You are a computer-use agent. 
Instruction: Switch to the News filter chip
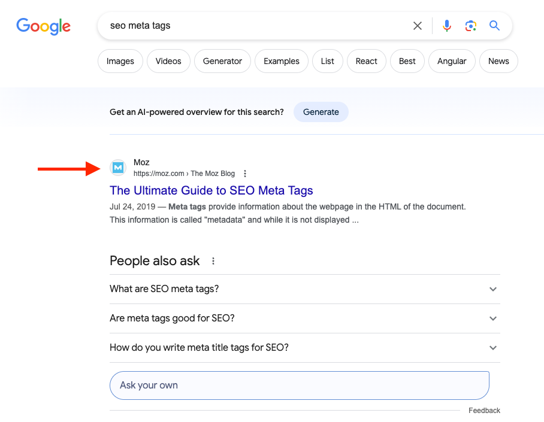tap(498, 61)
